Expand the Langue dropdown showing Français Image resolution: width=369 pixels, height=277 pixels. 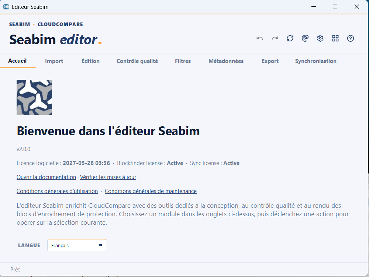coord(77,245)
